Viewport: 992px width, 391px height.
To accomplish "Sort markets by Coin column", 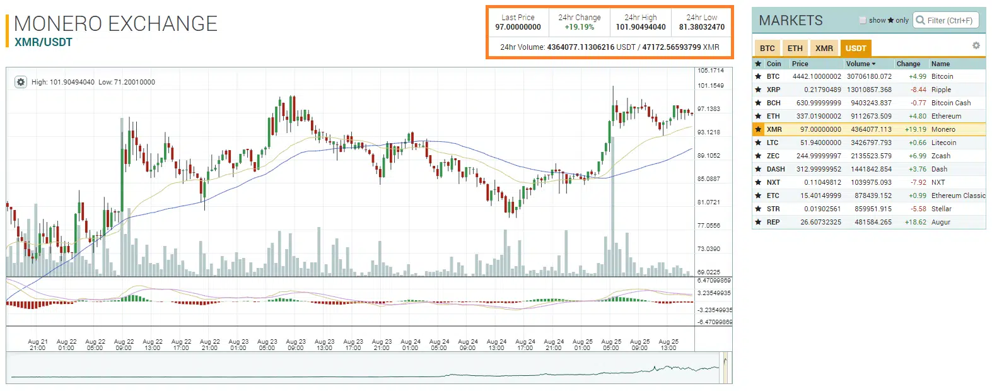I will (x=774, y=64).
